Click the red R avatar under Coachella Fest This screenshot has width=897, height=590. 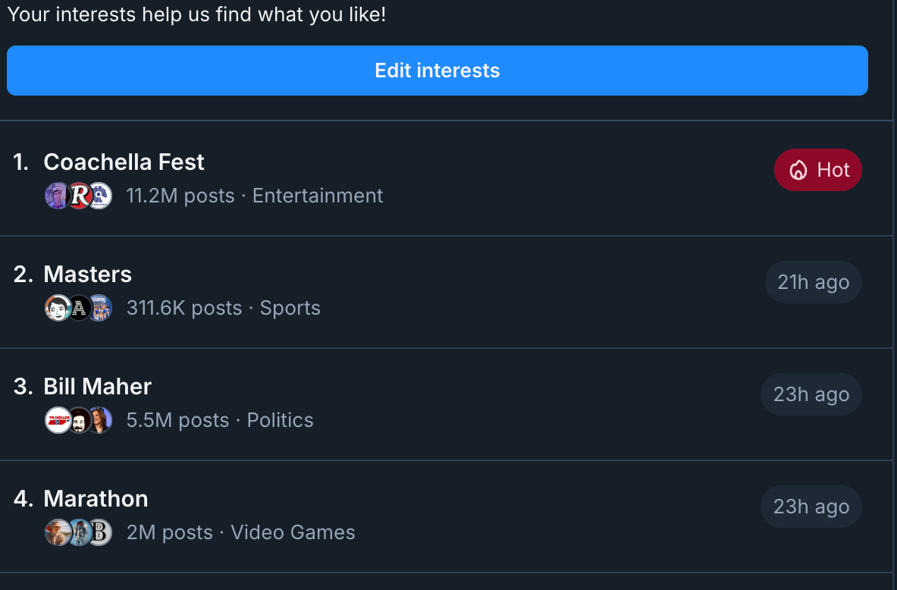pos(80,196)
